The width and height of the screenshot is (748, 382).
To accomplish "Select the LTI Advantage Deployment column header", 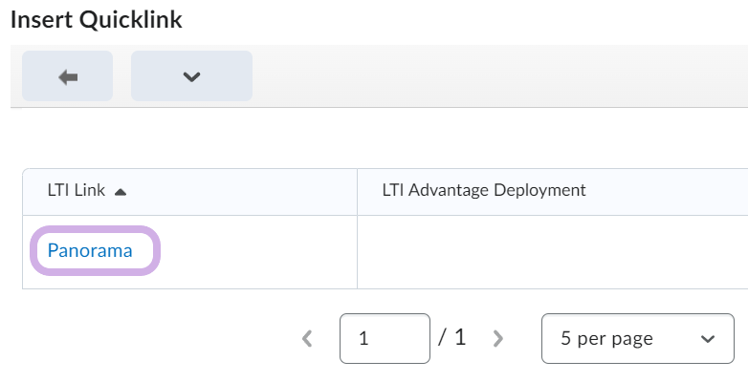I will pyautogui.click(x=483, y=190).
